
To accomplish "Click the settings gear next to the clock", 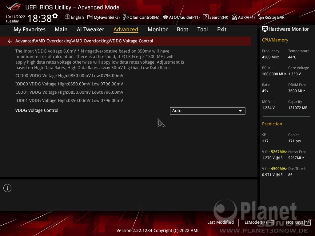I will click(55, 16).
